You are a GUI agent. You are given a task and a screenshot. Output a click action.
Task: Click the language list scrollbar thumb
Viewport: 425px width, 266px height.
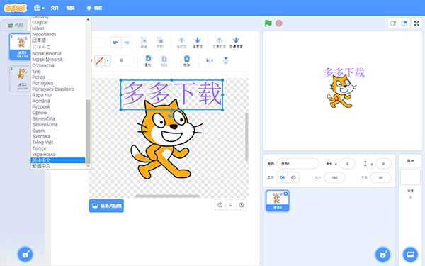tap(88, 131)
